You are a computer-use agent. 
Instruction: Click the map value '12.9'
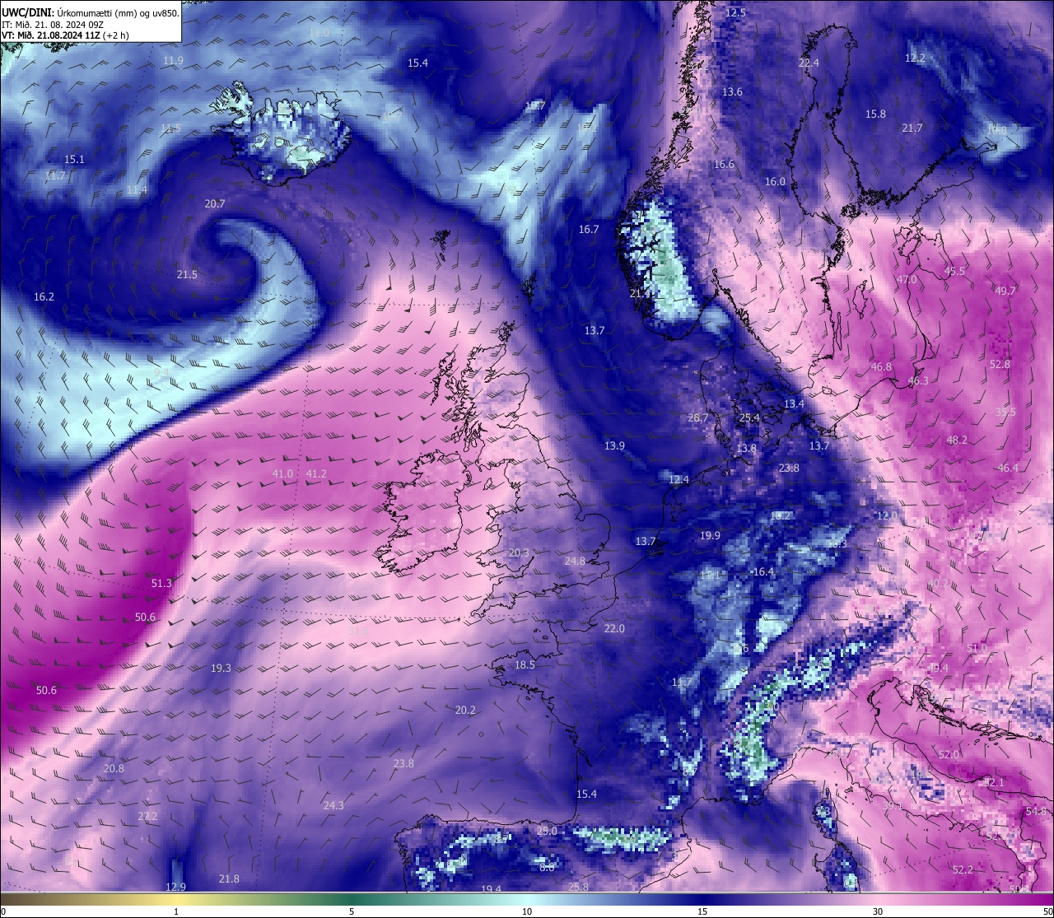point(175,888)
